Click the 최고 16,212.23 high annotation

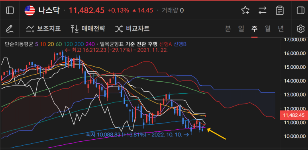click(116, 50)
